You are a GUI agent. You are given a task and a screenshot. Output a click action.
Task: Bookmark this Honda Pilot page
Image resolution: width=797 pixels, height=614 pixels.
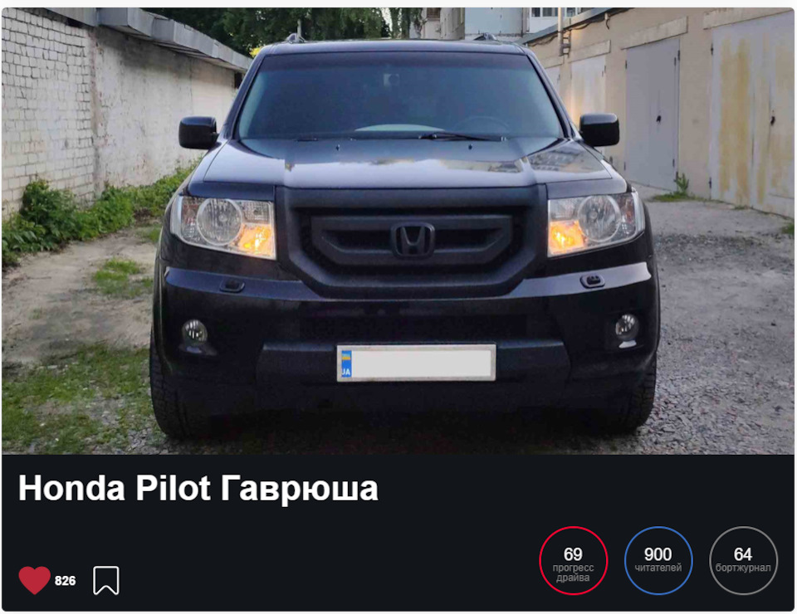[x=106, y=580]
